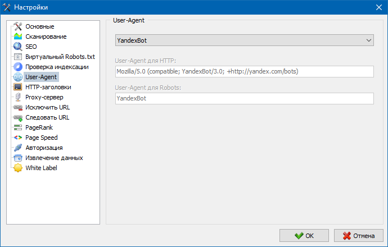
Task: Show Page Speed settings
Action: point(41,138)
